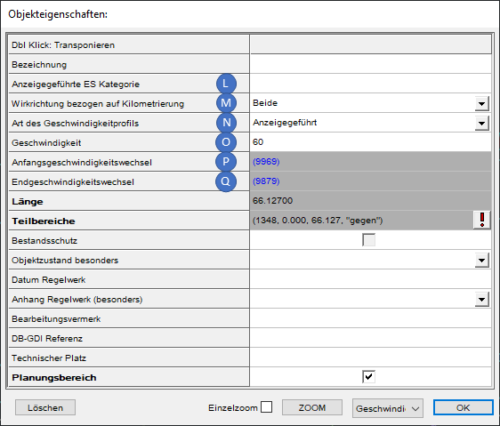Toggle the Bestandsschutz checkbox
500x426 pixels.
pos(368,240)
